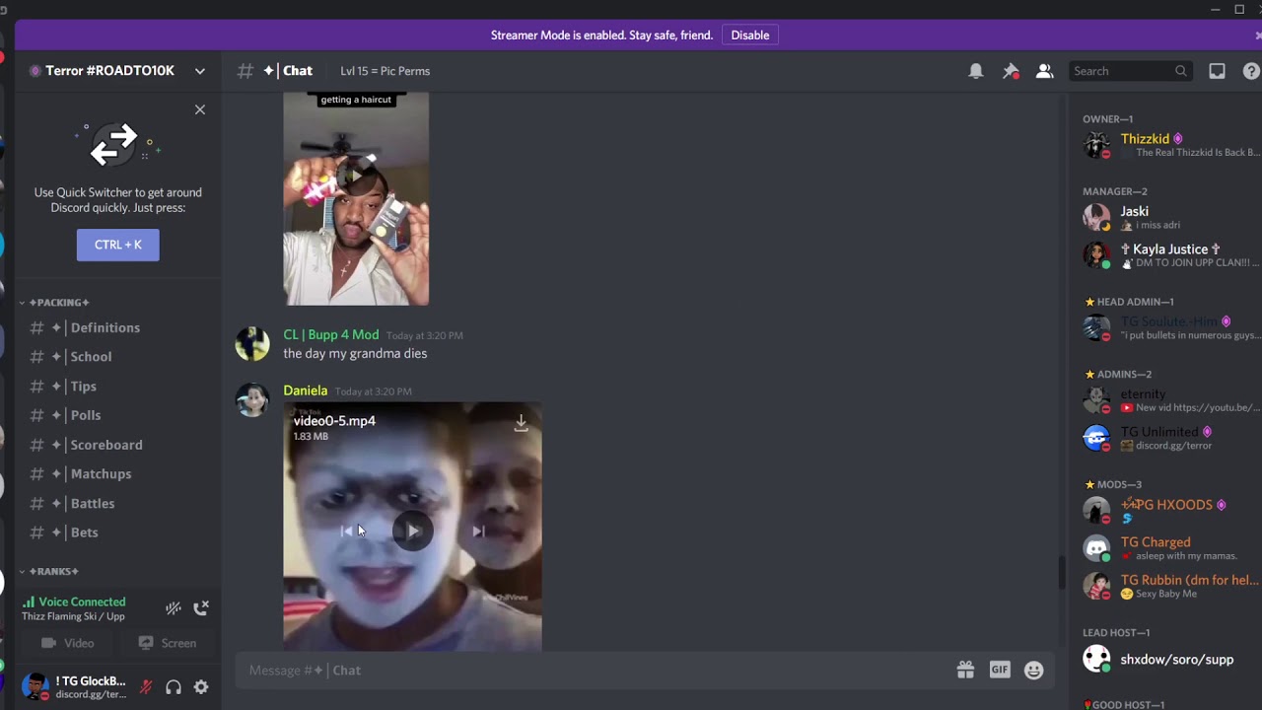Open user settings gear
1262x710 pixels.
click(201, 687)
